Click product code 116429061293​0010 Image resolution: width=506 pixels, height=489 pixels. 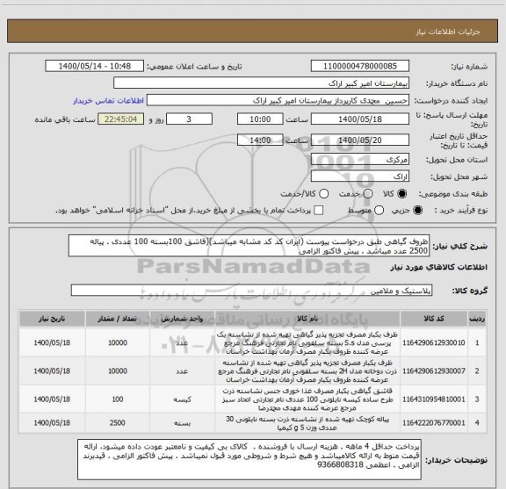click(434, 342)
